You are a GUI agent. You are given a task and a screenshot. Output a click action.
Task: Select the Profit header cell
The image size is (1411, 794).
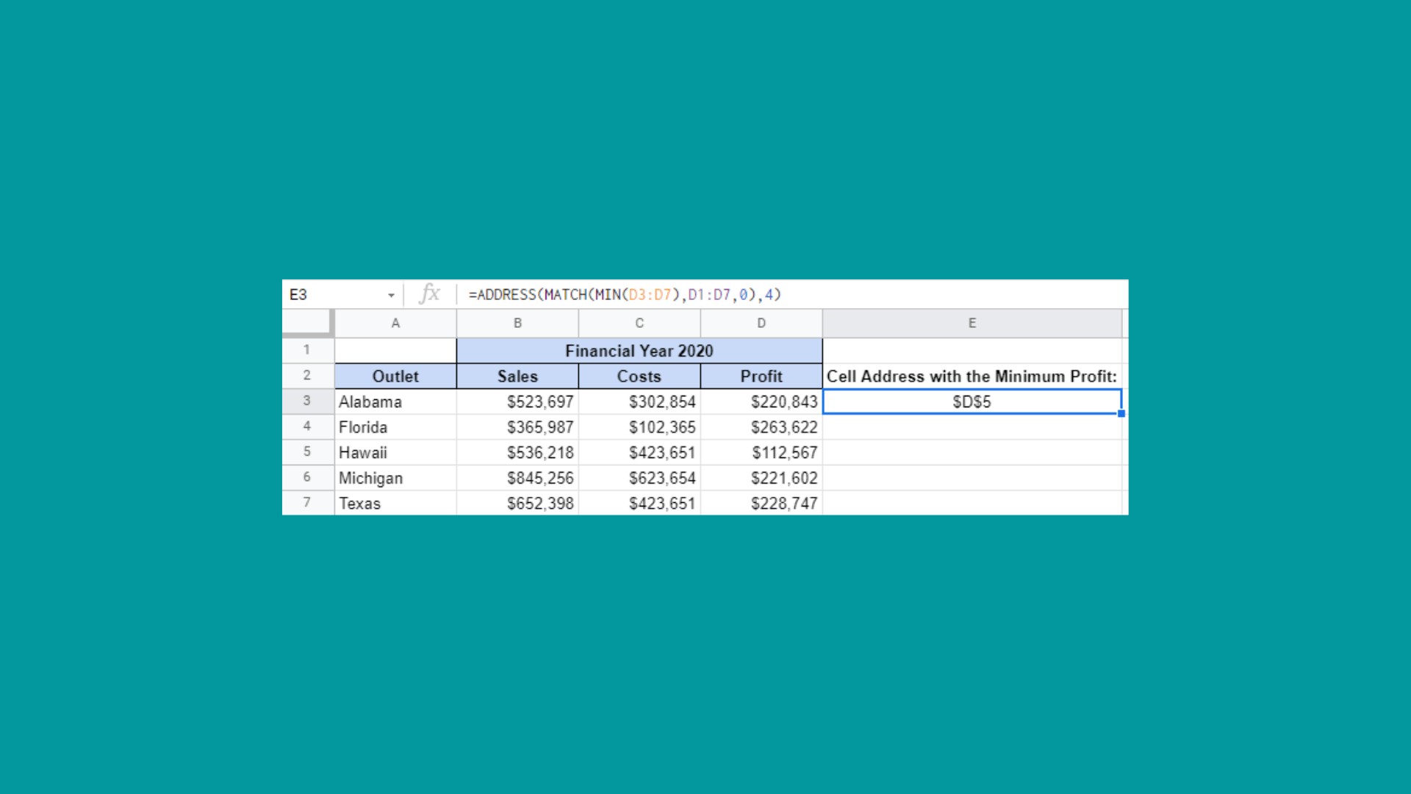[x=761, y=376]
